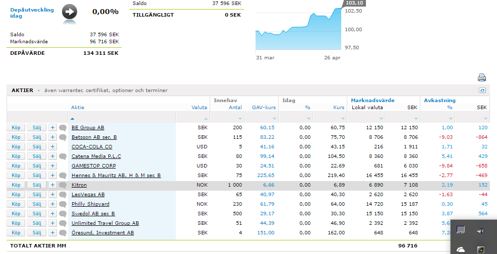Click Sälj button for Betsson AB ser. B
This screenshot has width=497, height=254.
coord(37,137)
